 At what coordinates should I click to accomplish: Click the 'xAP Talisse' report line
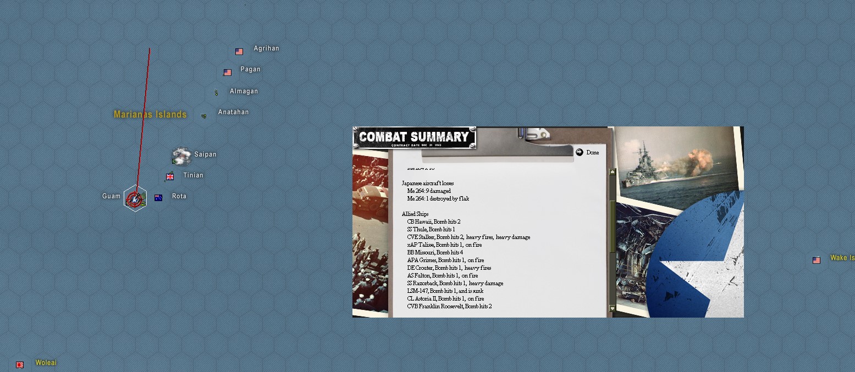tap(445, 245)
